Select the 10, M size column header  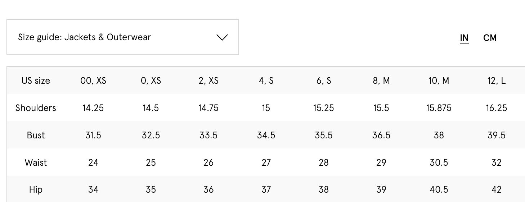439,81
